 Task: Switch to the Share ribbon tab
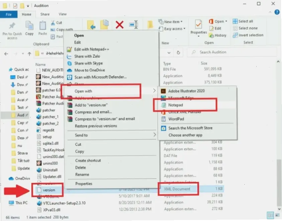45,14
